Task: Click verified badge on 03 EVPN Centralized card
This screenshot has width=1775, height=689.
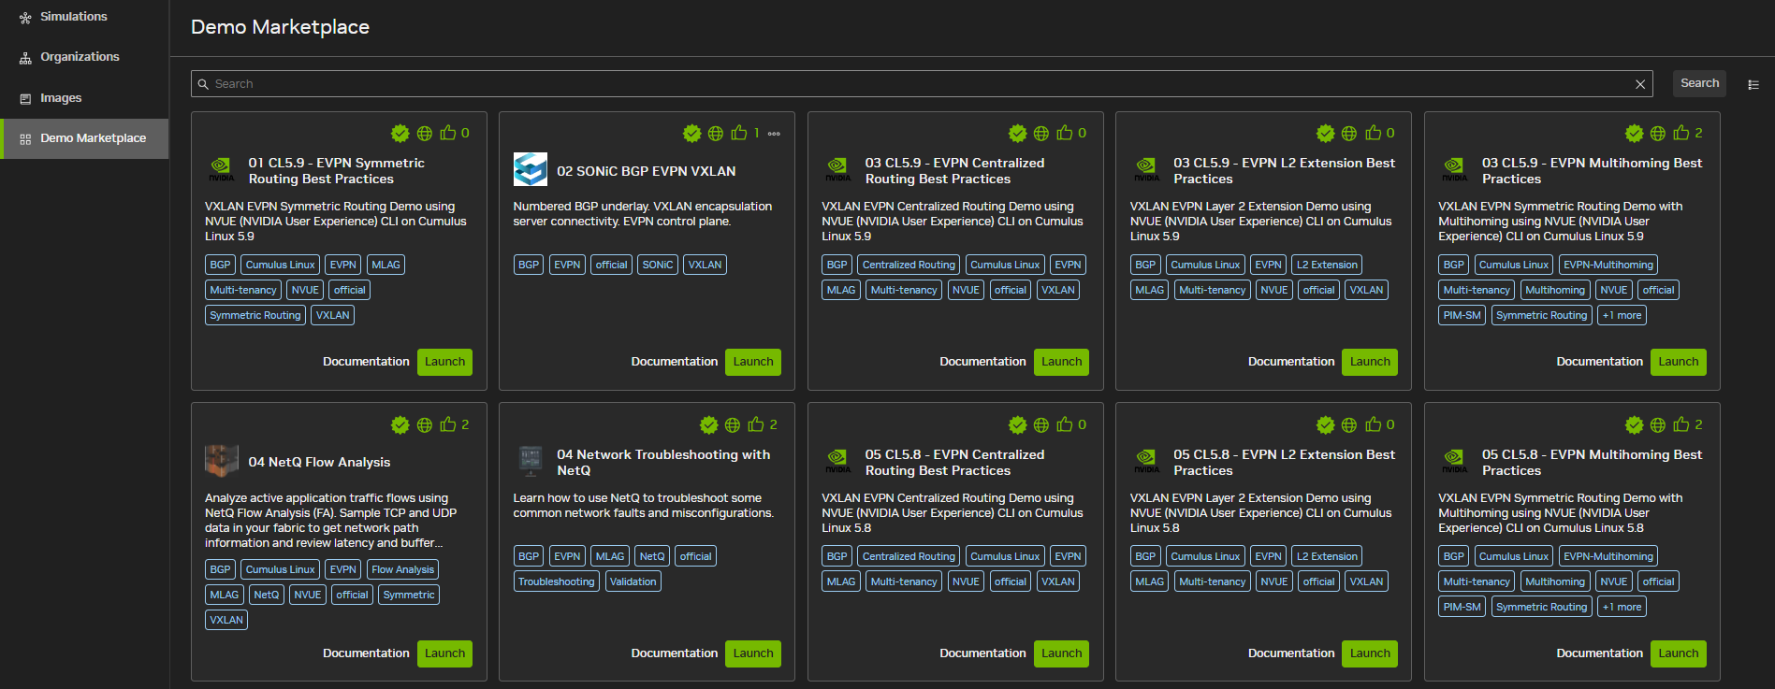Action: point(1017,134)
